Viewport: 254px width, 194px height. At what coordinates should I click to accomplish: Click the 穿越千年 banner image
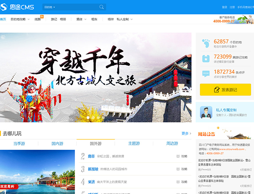(96, 77)
